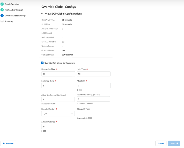Click the Hold Time input field
The height and width of the screenshot is (148, 184).
(x=94, y=74)
